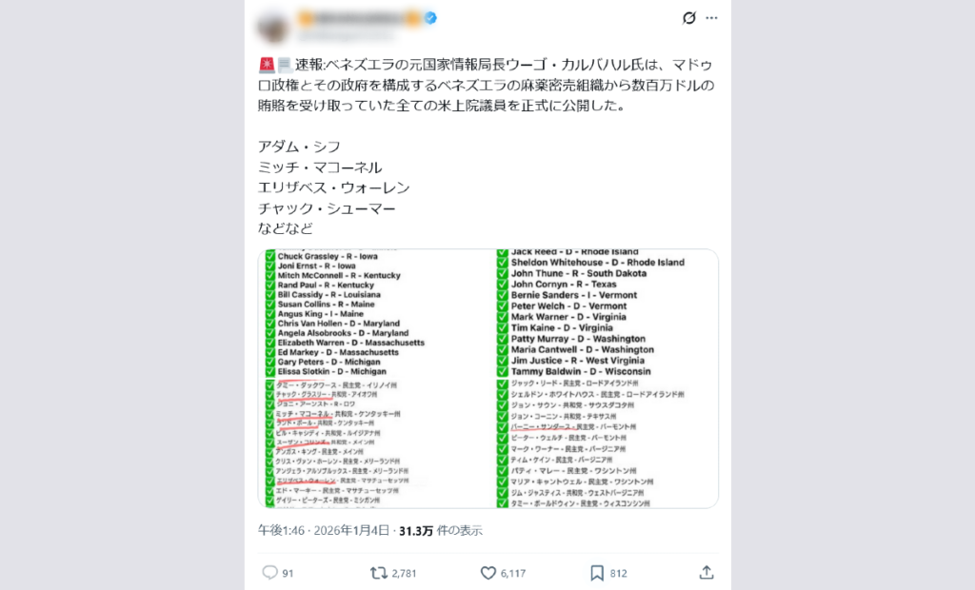
Task: Click the red siren emoji in the post
Action: [x=266, y=66]
